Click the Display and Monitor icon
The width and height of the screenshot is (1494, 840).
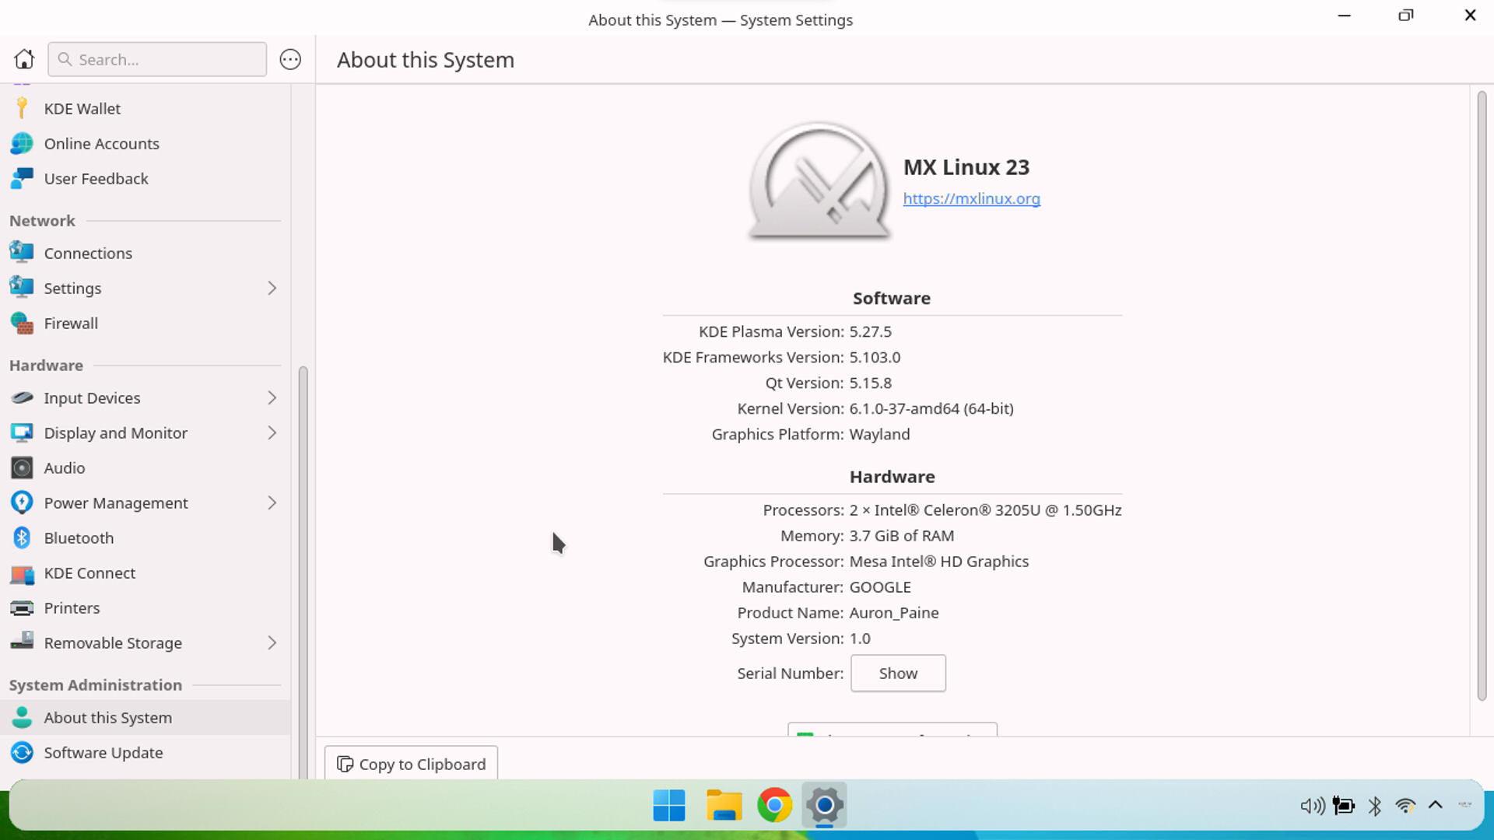click(x=22, y=432)
